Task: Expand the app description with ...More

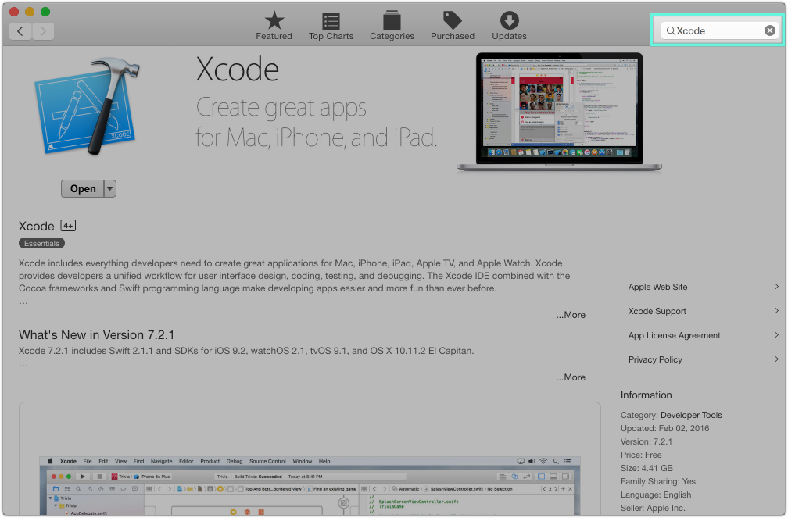Action: tap(571, 315)
